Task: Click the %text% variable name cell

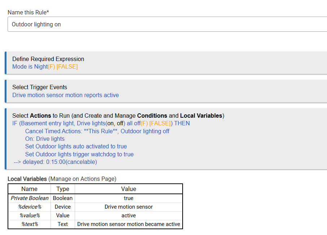Action: pyautogui.click(x=29, y=224)
